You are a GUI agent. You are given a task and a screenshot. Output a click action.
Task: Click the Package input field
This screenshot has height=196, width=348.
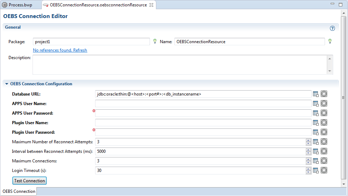[x=91, y=42]
